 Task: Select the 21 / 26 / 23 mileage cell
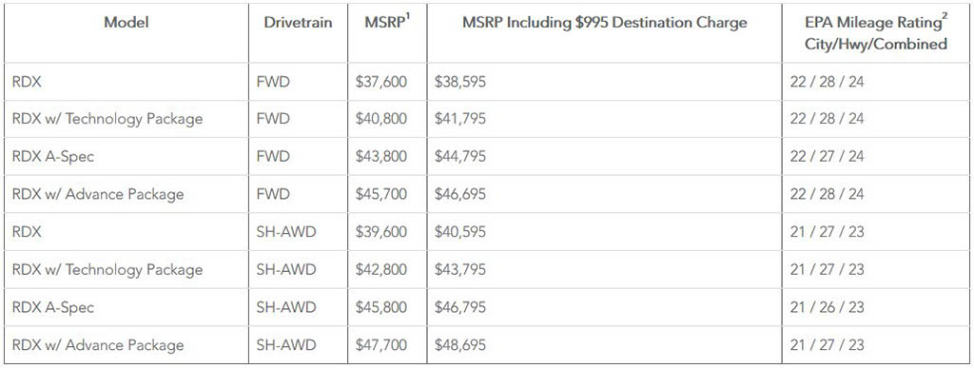[827, 307]
